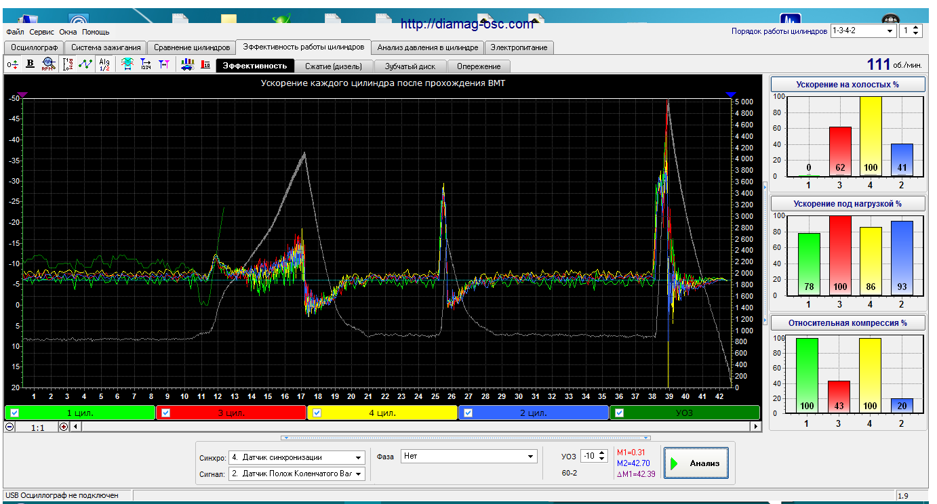Open the Фаза dropdown
937x504 pixels.
click(x=531, y=457)
